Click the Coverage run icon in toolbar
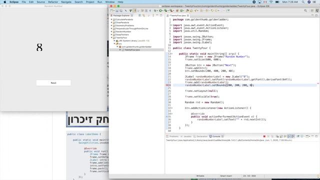Viewport: 320px width, 180px height. coord(166,10)
